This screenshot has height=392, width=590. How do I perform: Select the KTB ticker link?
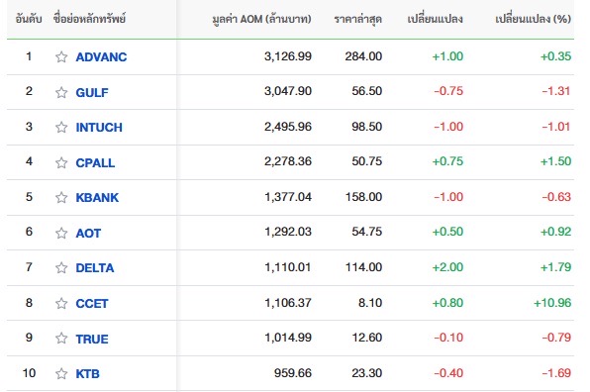(x=88, y=373)
